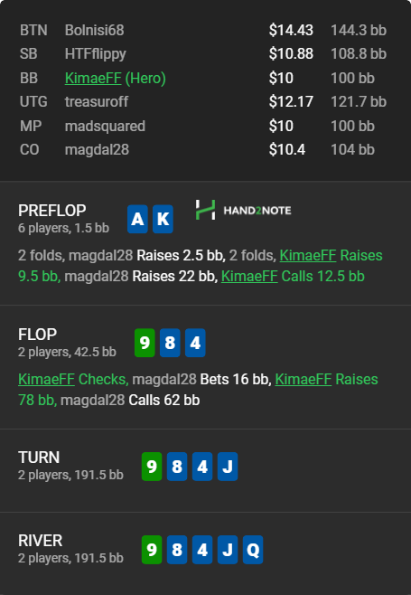Open KimaeFF link before 'Checks' on flop
Viewport: 411px width, 595px height.
[x=46, y=379]
